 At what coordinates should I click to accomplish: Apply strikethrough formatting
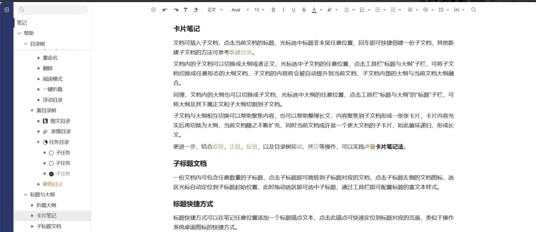[x=304, y=10]
